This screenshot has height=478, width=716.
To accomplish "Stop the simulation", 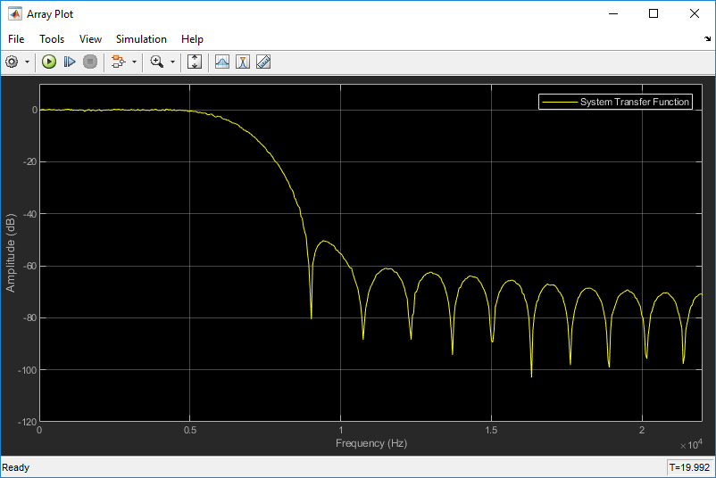I will point(90,62).
